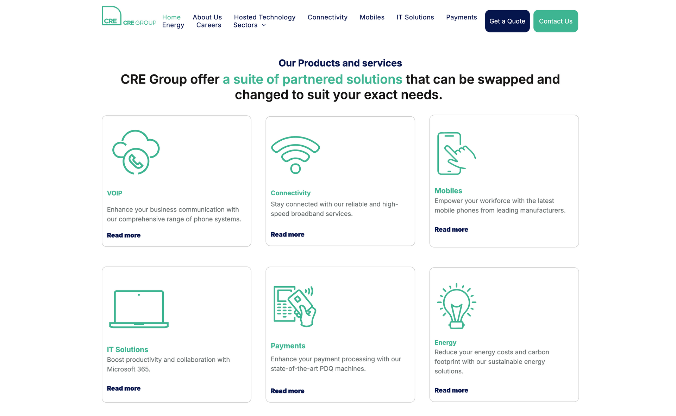Click the CRE Group logo
The height and width of the screenshot is (416, 676).
(129, 17)
